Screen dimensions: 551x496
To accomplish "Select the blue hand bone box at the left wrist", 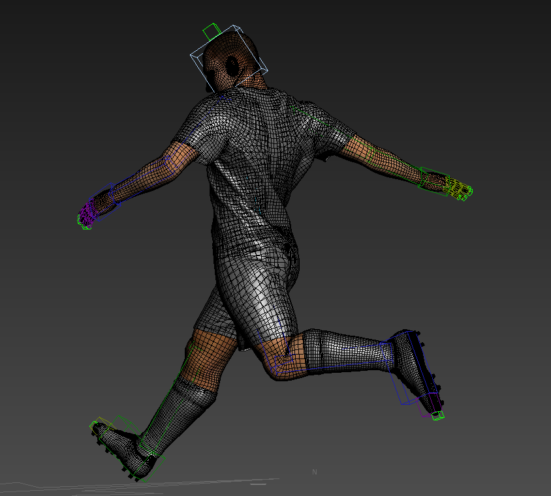I will pyautogui.click(x=104, y=201).
